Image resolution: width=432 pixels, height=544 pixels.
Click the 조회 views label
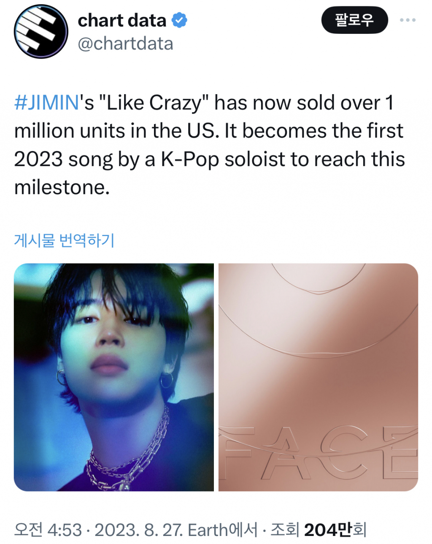pyautogui.click(x=285, y=530)
